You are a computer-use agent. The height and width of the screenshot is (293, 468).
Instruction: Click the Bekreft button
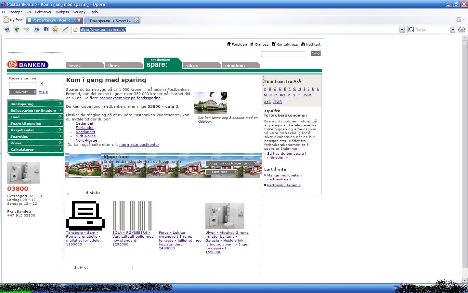coord(23,92)
